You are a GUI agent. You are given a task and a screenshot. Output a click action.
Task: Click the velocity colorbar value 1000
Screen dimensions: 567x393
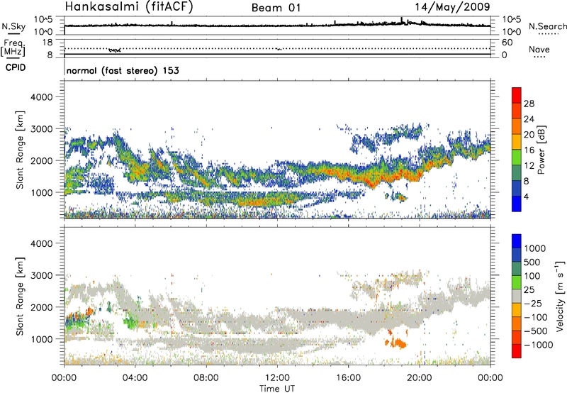(534, 248)
